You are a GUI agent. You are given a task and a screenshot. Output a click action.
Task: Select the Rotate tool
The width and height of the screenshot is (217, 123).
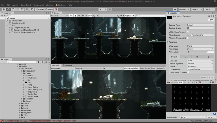coord(13,9)
